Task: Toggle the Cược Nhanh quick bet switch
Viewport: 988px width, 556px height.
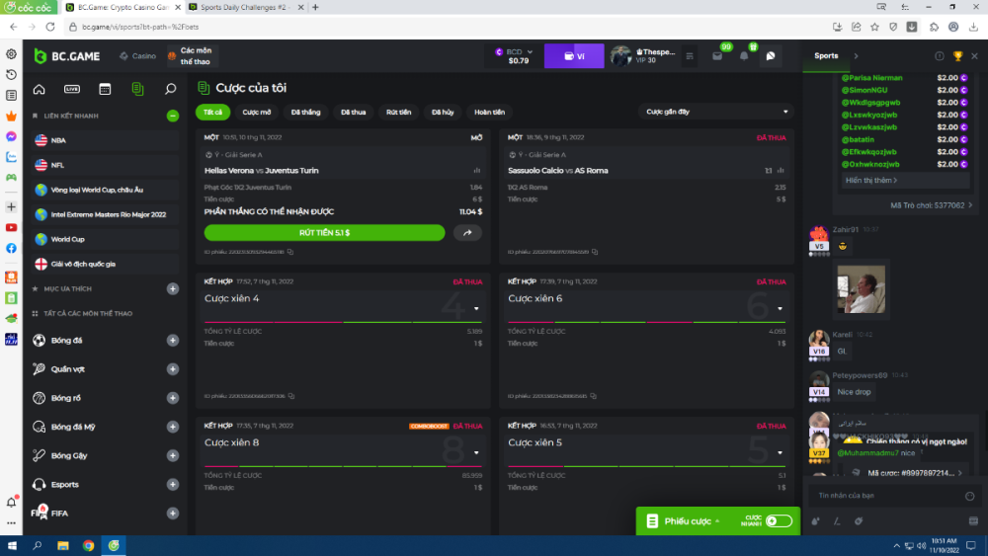Action: pos(779,520)
